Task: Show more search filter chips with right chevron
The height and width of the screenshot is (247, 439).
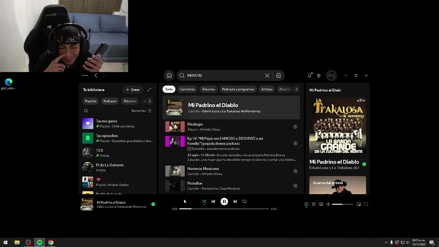Action: tap(296, 89)
